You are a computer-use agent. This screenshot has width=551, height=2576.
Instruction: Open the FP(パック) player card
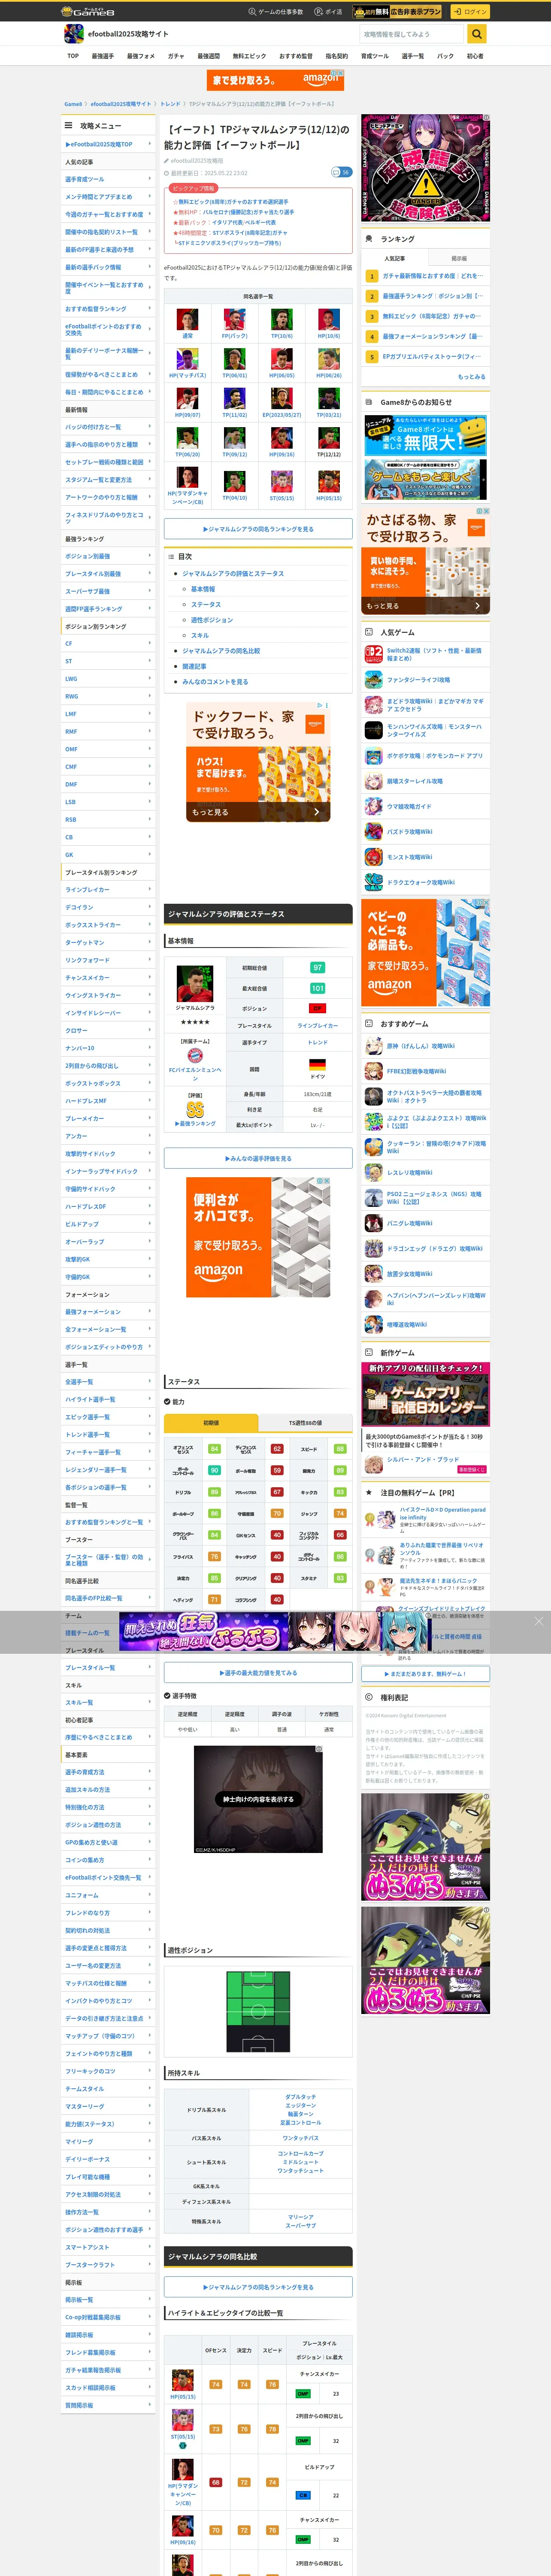pos(235,320)
